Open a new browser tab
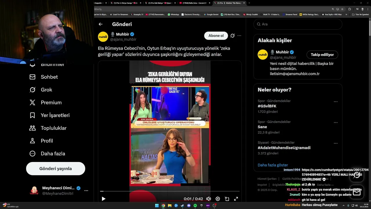 [x=249, y=3]
